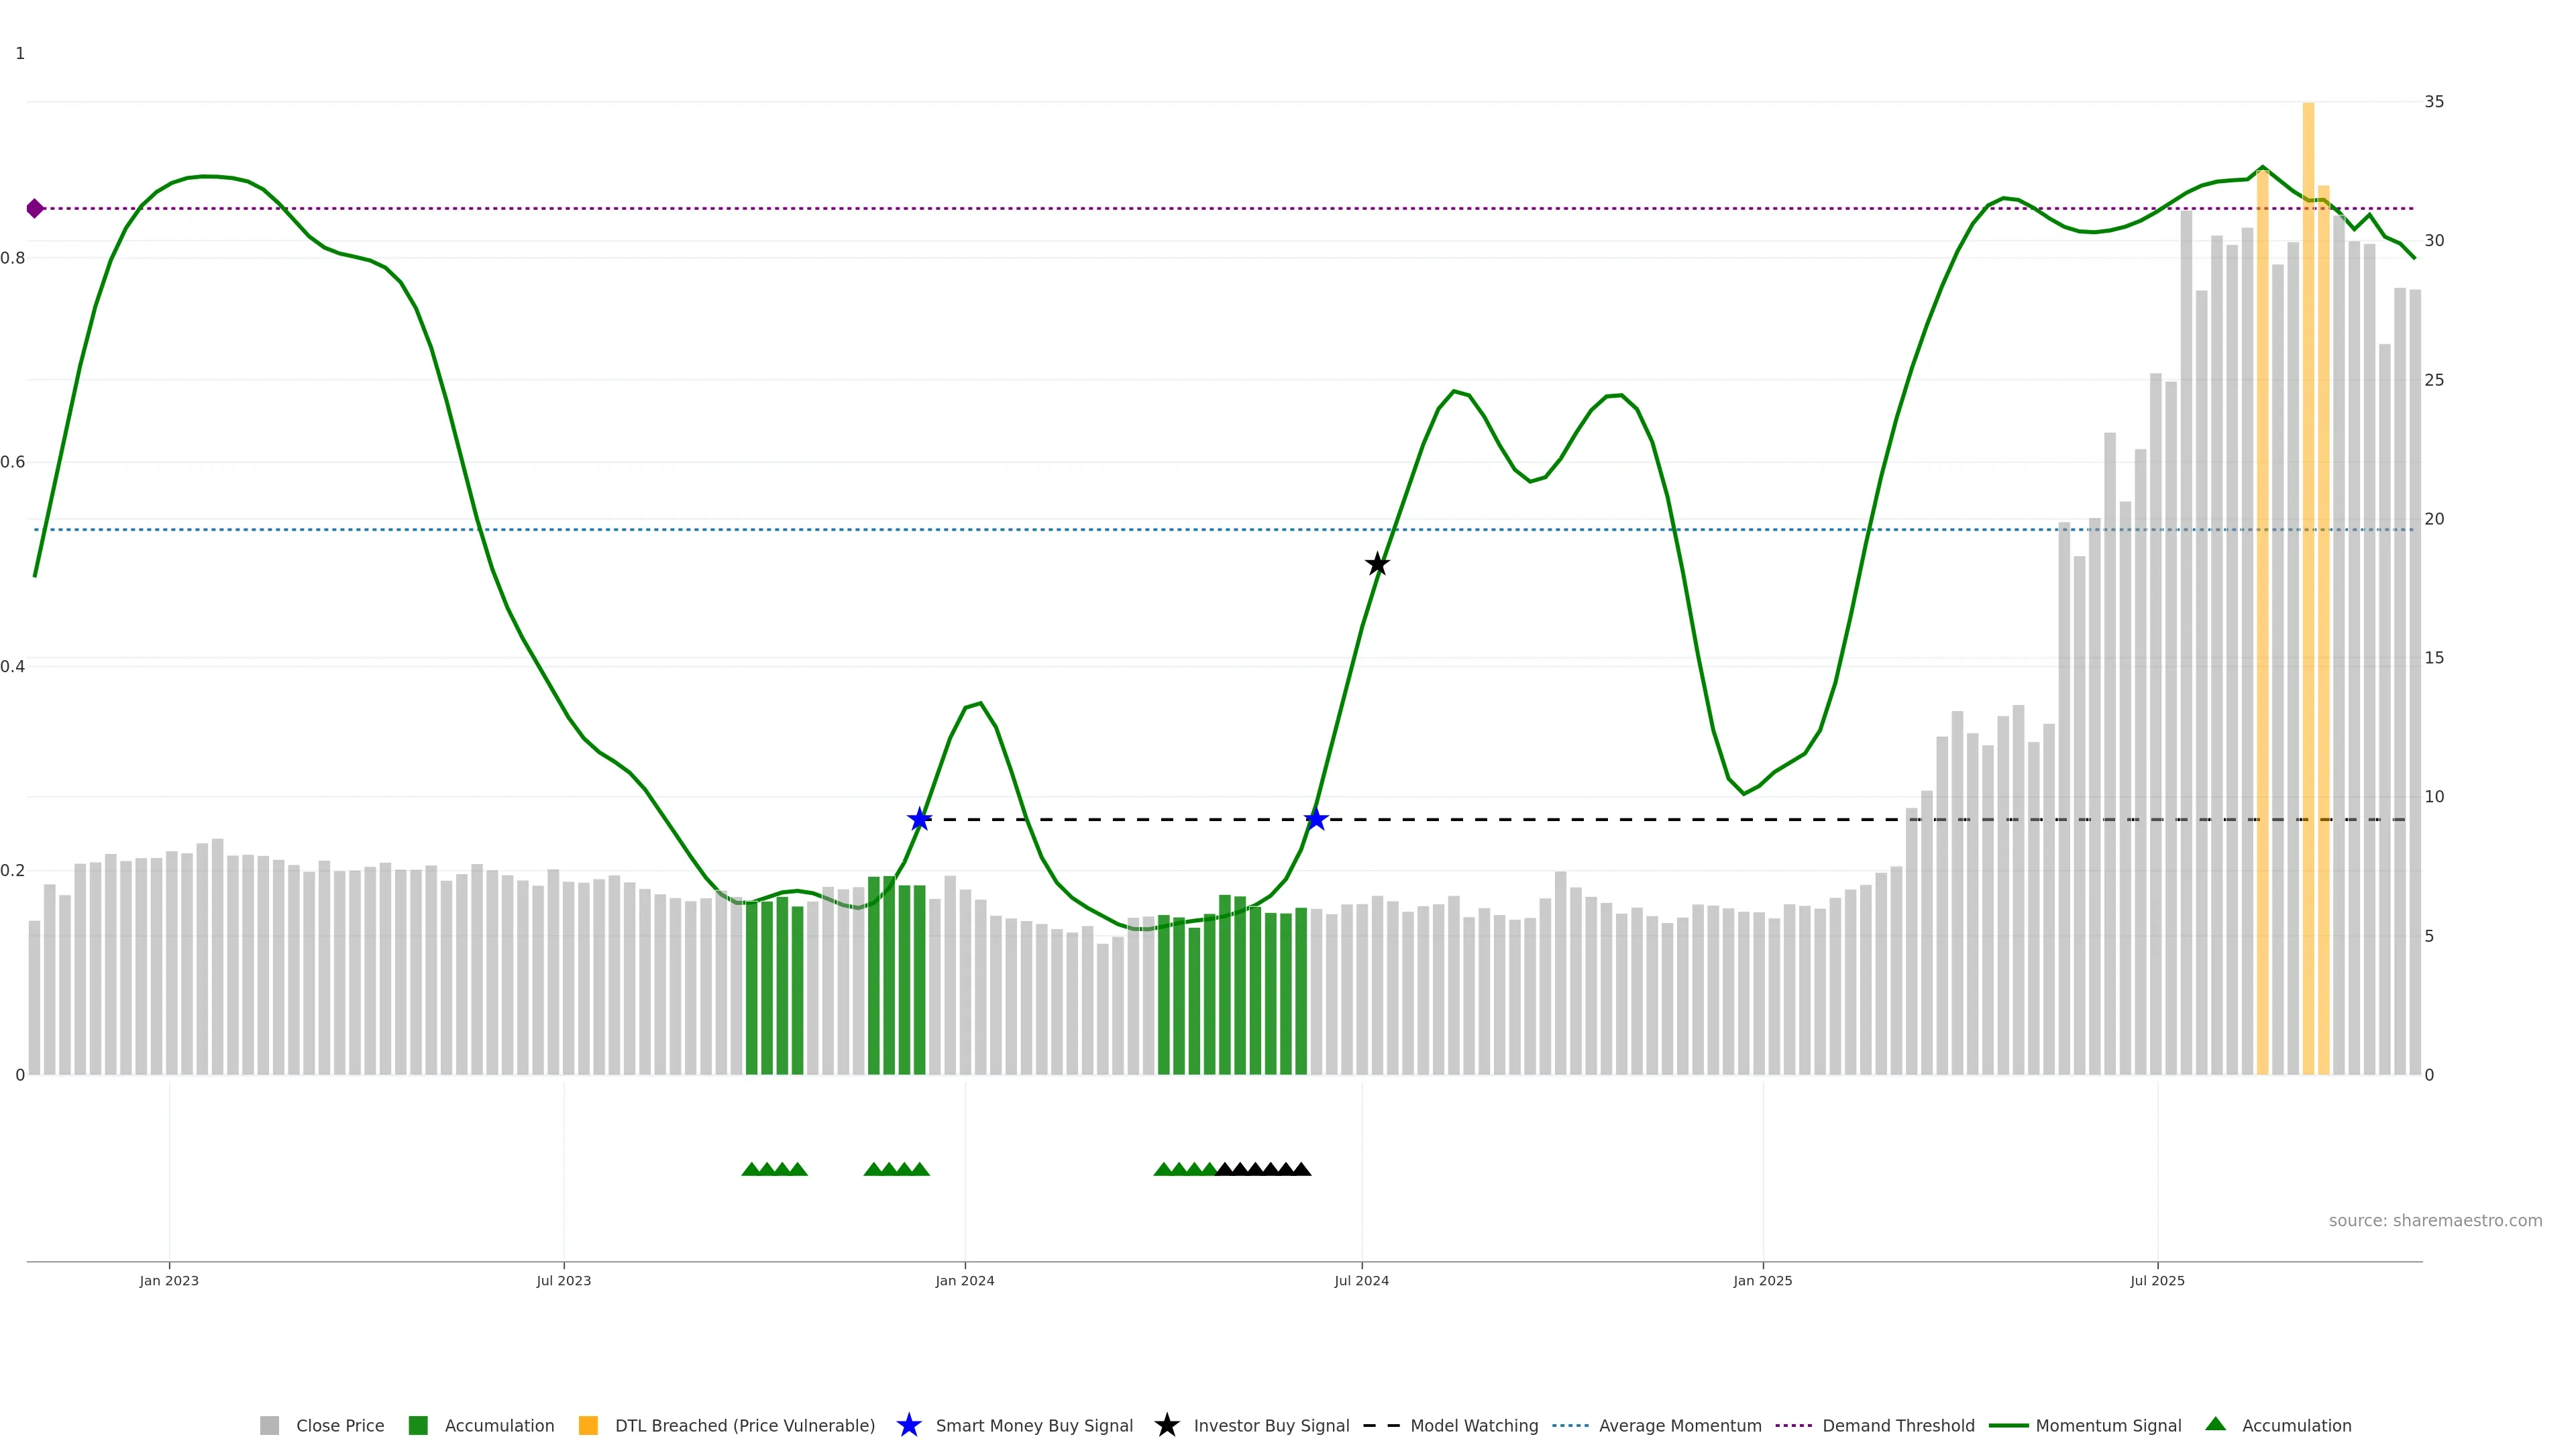This screenshot has height=1449, width=2576.
Task: Toggle DTL Breached (Price Vulnerable) legend entry
Action: point(744,1425)
